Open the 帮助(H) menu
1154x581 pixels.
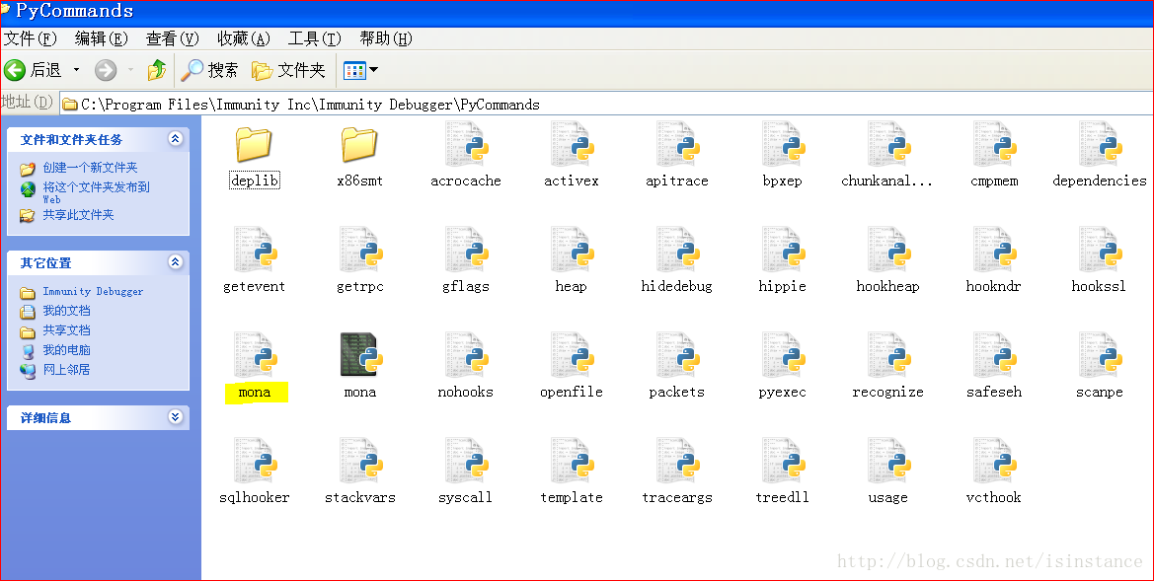tap(386, 38)
